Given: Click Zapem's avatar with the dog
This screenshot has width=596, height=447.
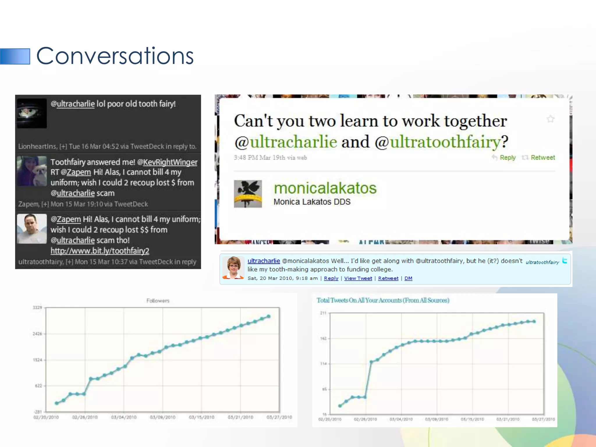Looking at the screenshot, I should pos(32,171).
